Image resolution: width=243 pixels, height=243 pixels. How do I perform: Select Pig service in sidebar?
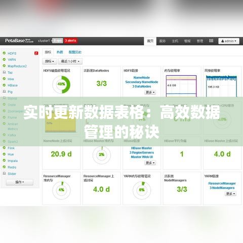[10, 92]
